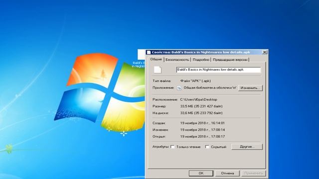Open the Подробно tab

201,60
